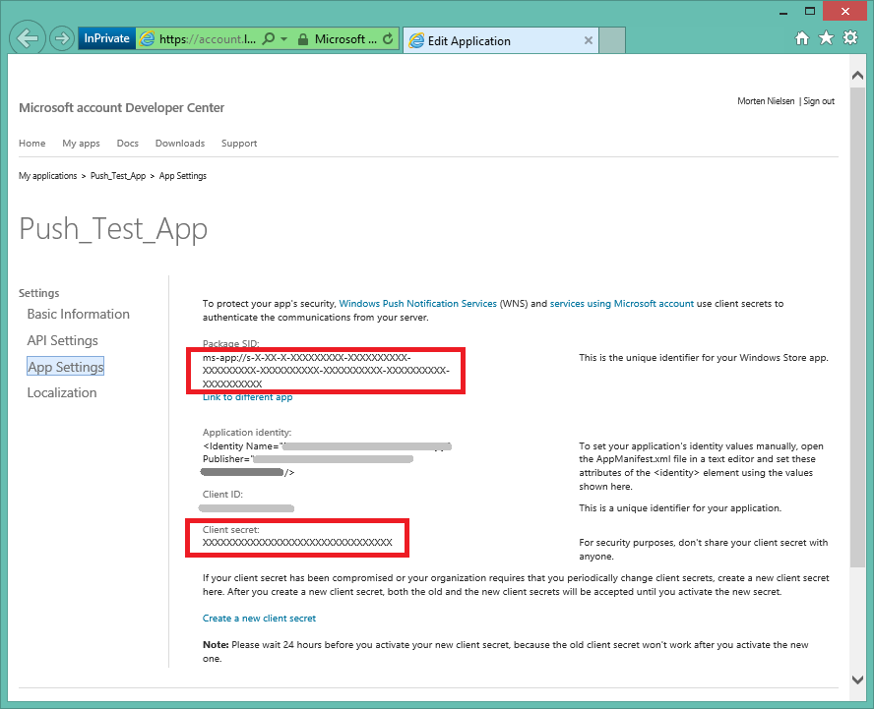Viewport: 874px width, 709px height.
Task: Maximize the browser window
Action: coord(810,11)
